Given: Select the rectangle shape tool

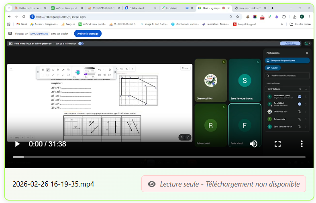Looking at the screenshot, I should click(43, 75).
